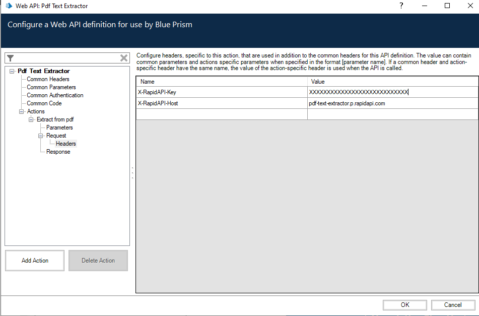Clear the tree filter with the X icon
The width and height of the screenshot is (479, 316).
tap(124, 58)
